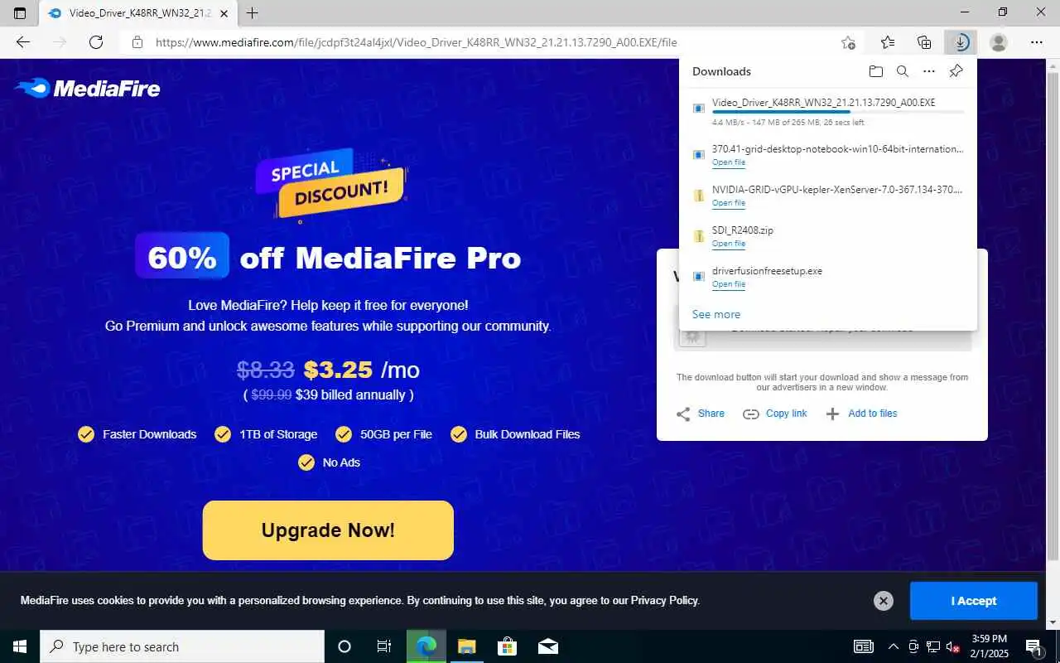Open file link for SDI_R2408.zip
The height and width of the screenshot is (663, 1060).
coord(729,244)
